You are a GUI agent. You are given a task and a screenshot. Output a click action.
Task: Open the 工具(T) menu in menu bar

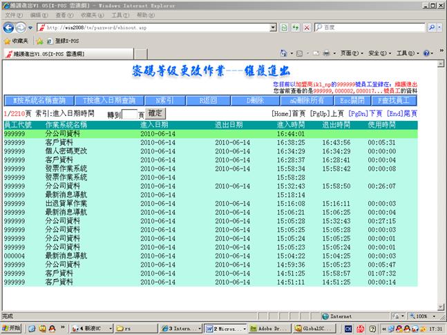click(120, 15)
